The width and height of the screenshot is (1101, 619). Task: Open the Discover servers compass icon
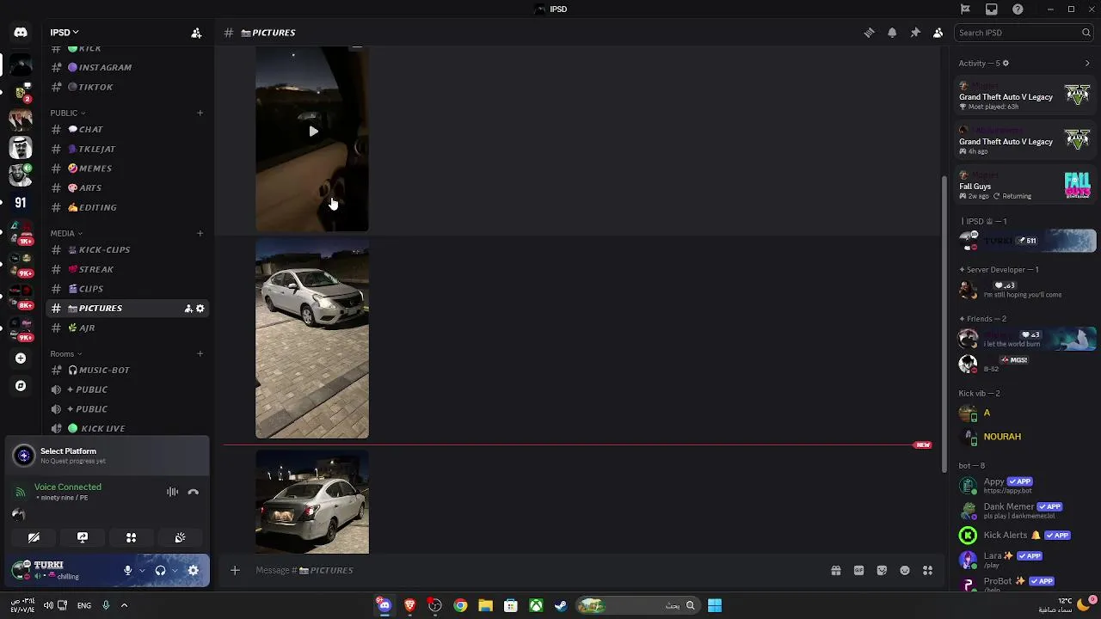(21, 386)
